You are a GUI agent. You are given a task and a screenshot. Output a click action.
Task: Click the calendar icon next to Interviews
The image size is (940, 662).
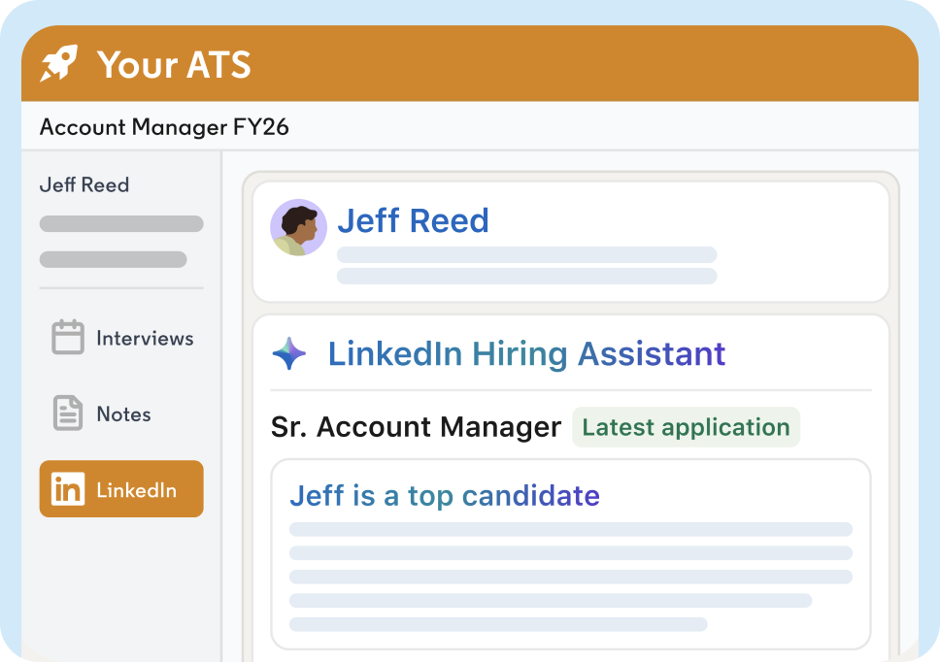click(66, 338)
